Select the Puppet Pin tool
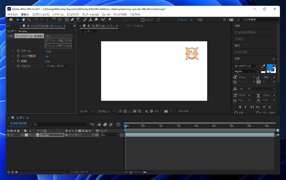Viewport: 286px width, 180px height. [110, 20]
